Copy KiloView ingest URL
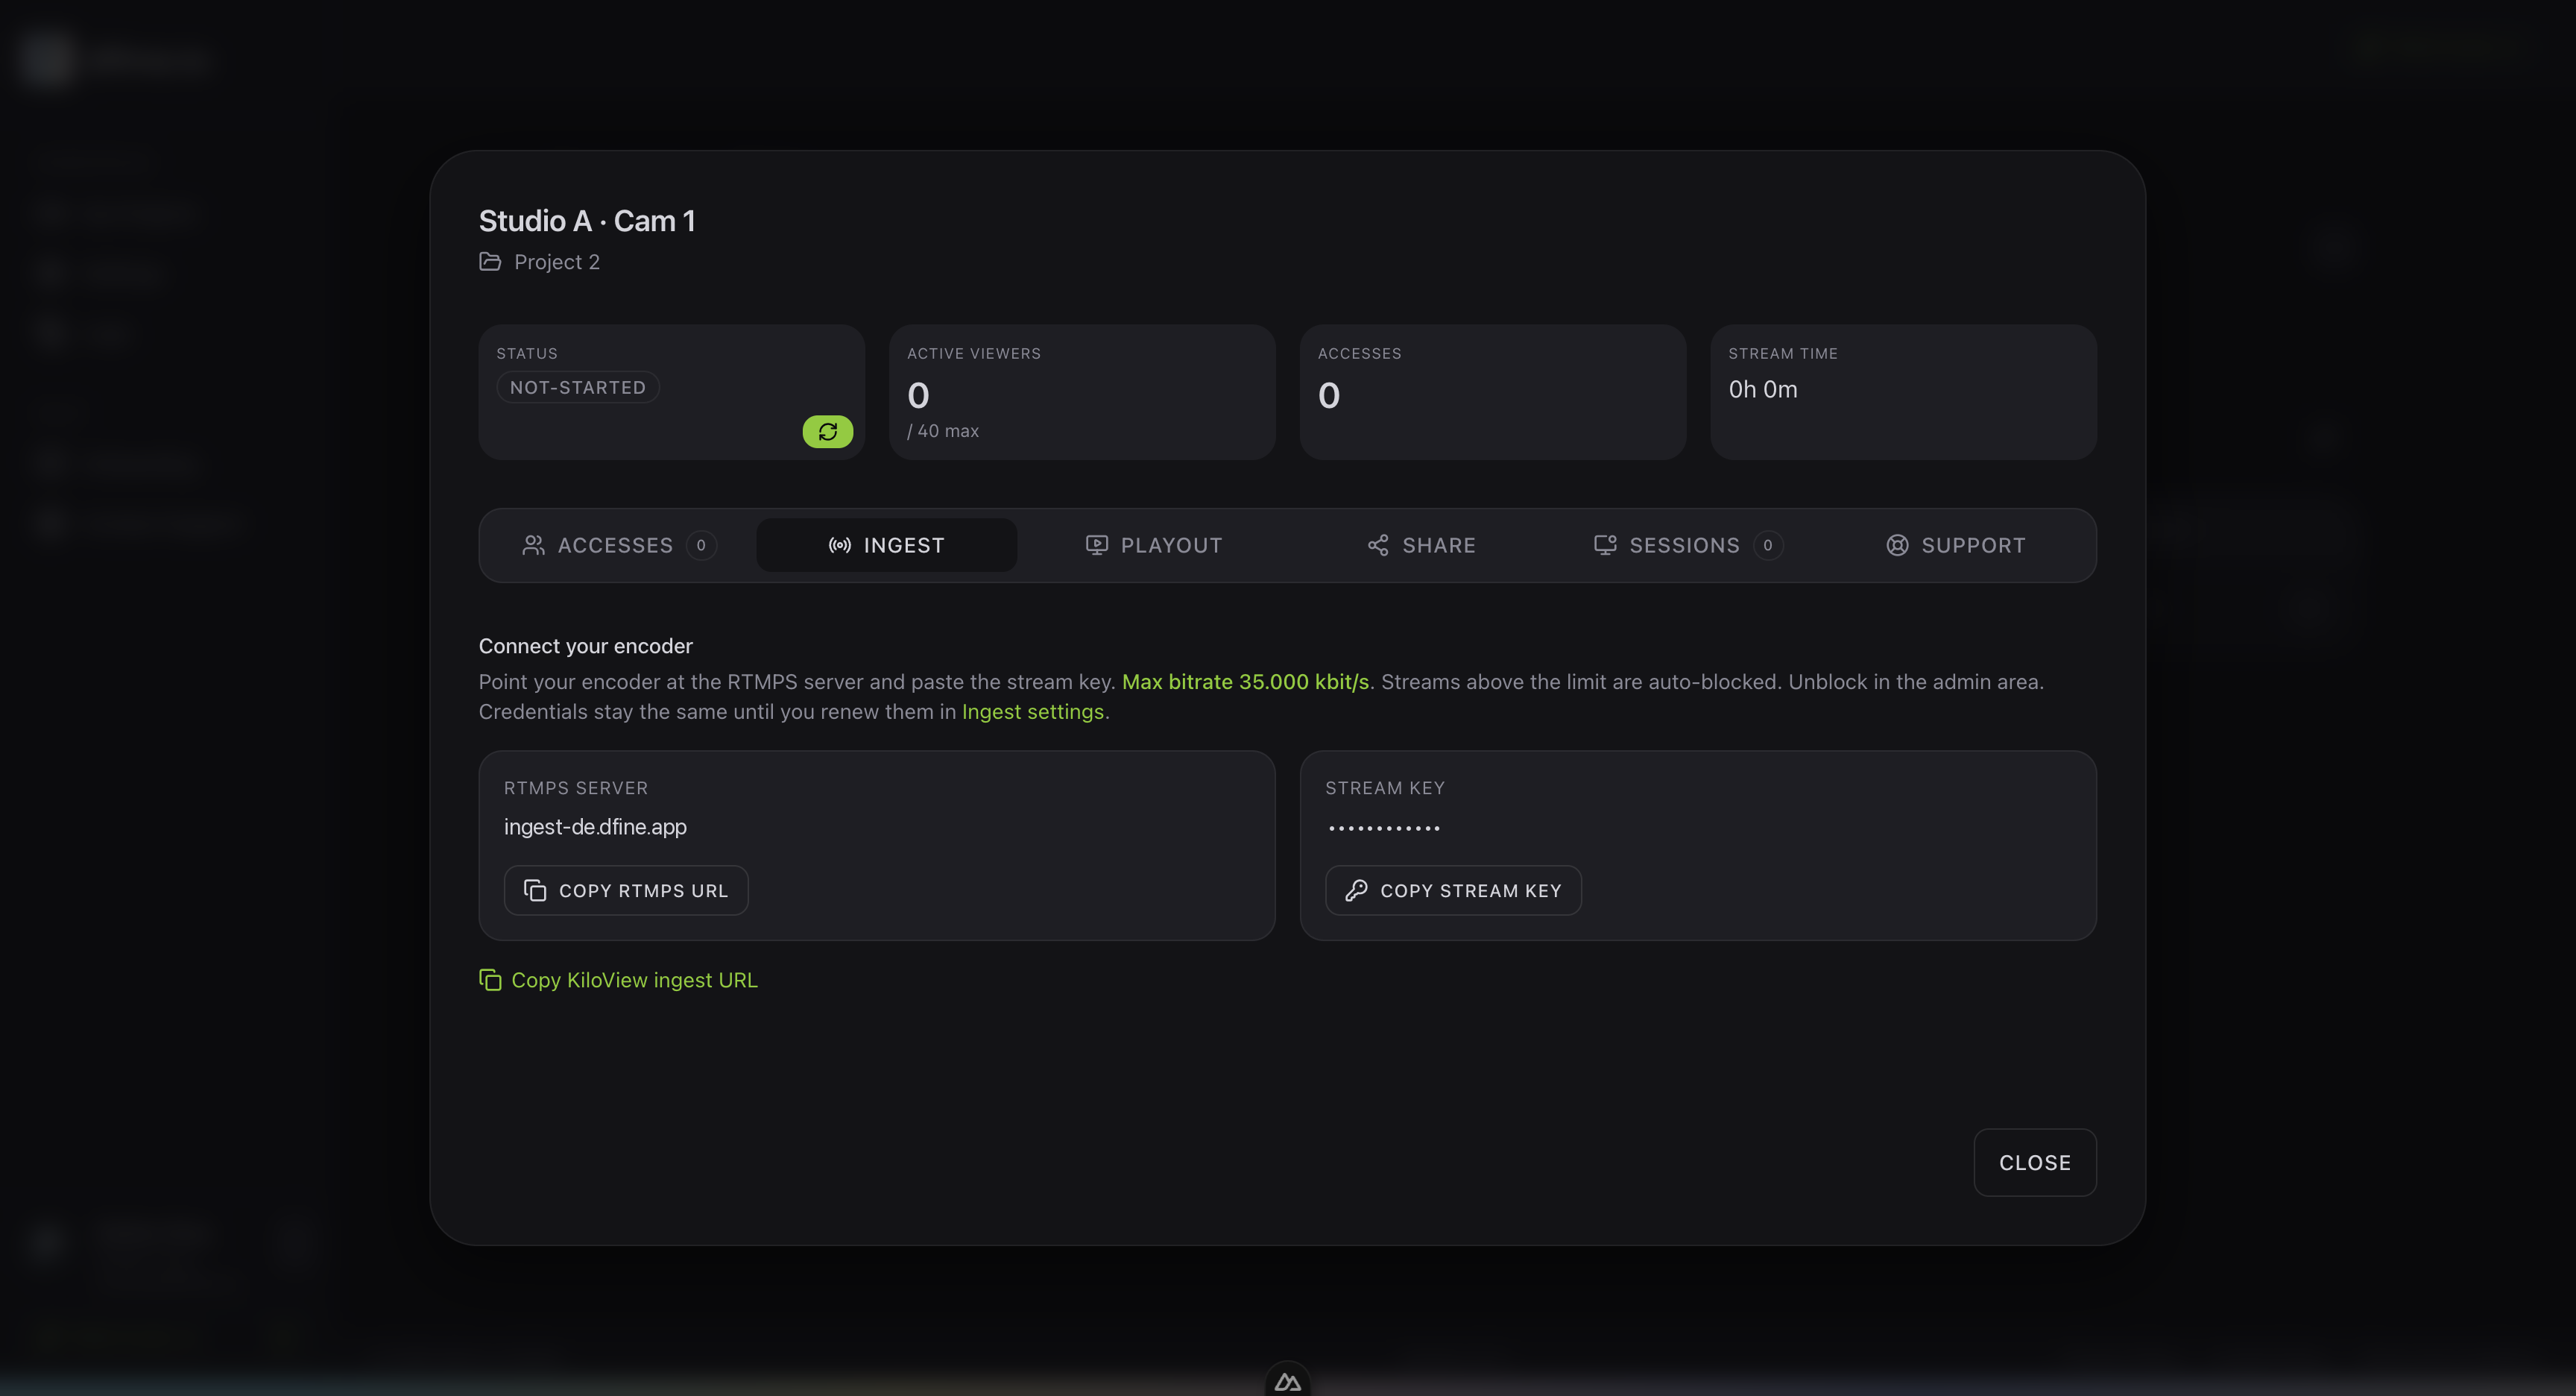This screenshot has height=1396, width=2576. (x=618, y=980)
